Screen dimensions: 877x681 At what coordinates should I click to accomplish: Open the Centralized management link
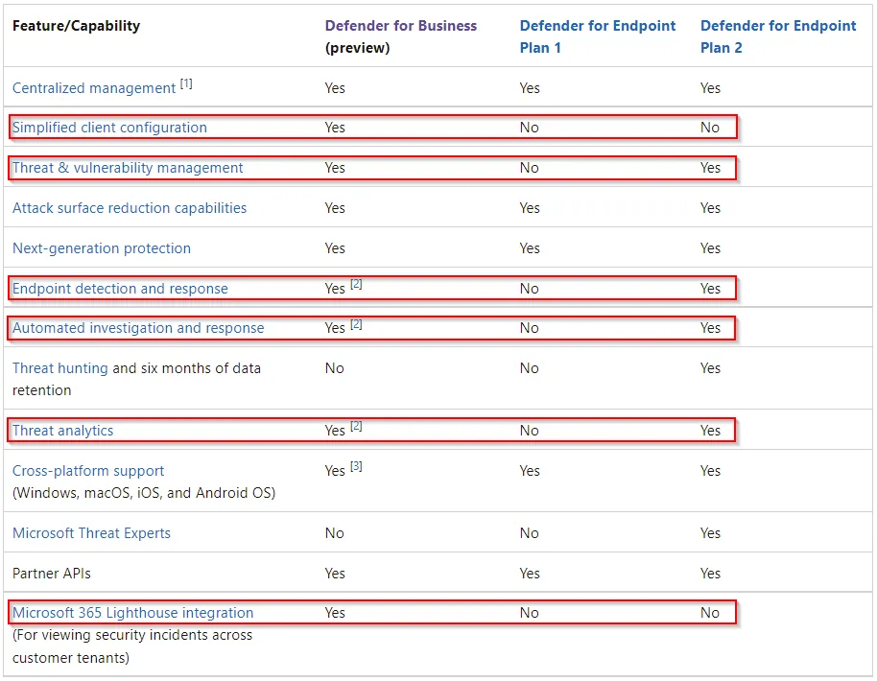pos(94,88)
